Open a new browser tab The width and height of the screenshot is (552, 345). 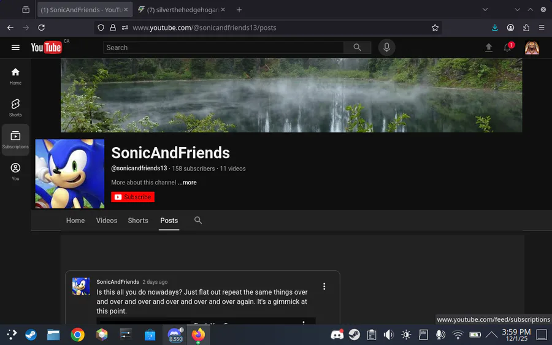[239, 10]
